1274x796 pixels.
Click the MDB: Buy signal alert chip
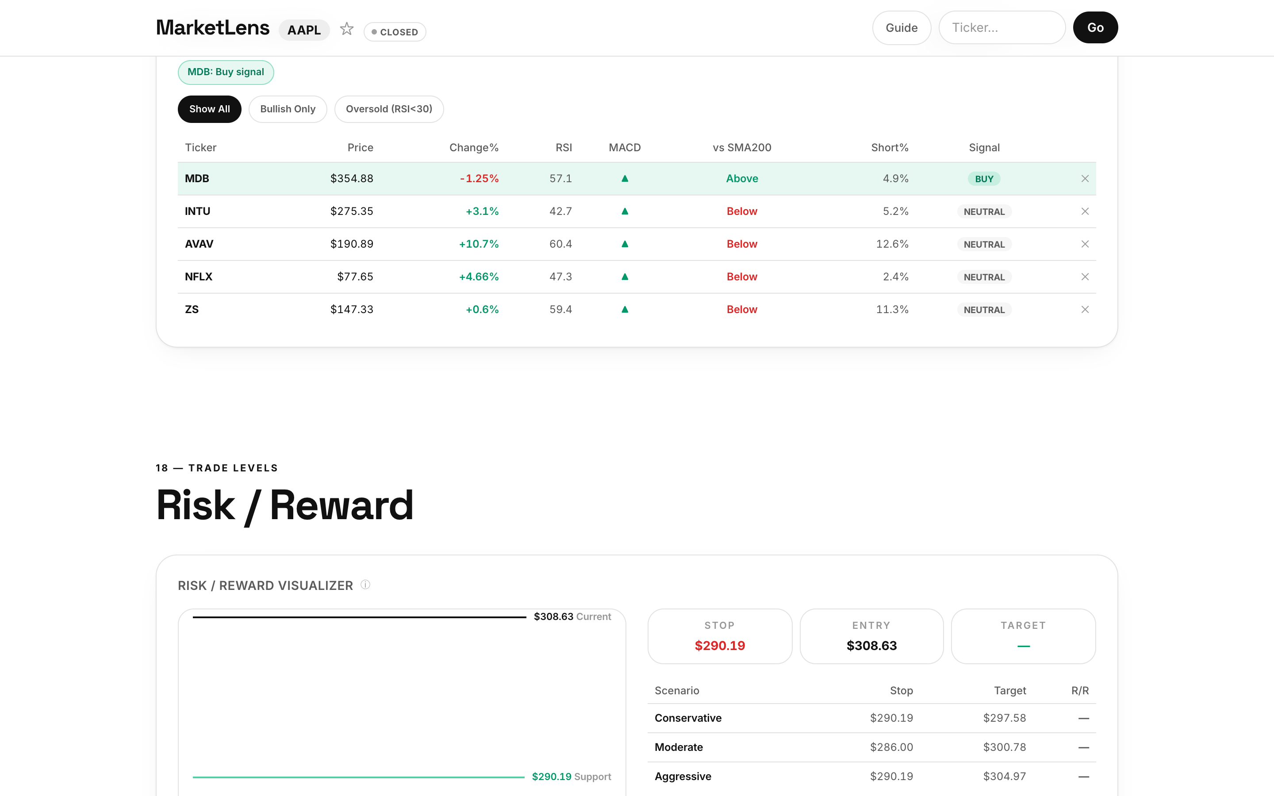(x=226, y=72)
